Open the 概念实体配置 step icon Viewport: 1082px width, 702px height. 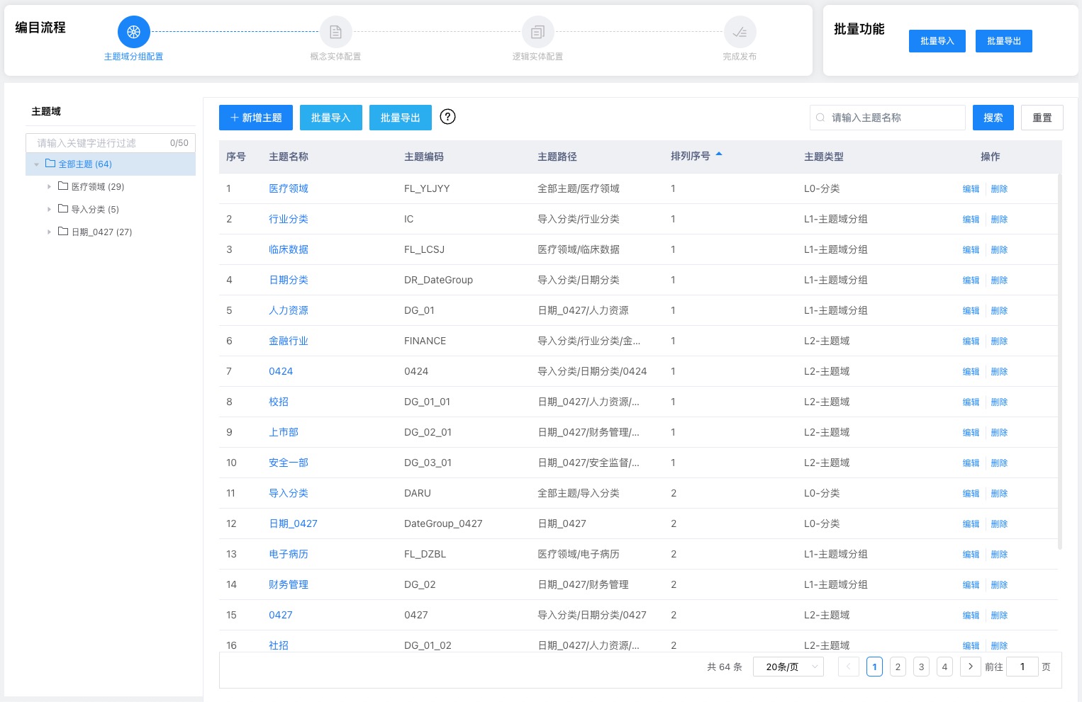pyautogui.click(x=335, y=31)
